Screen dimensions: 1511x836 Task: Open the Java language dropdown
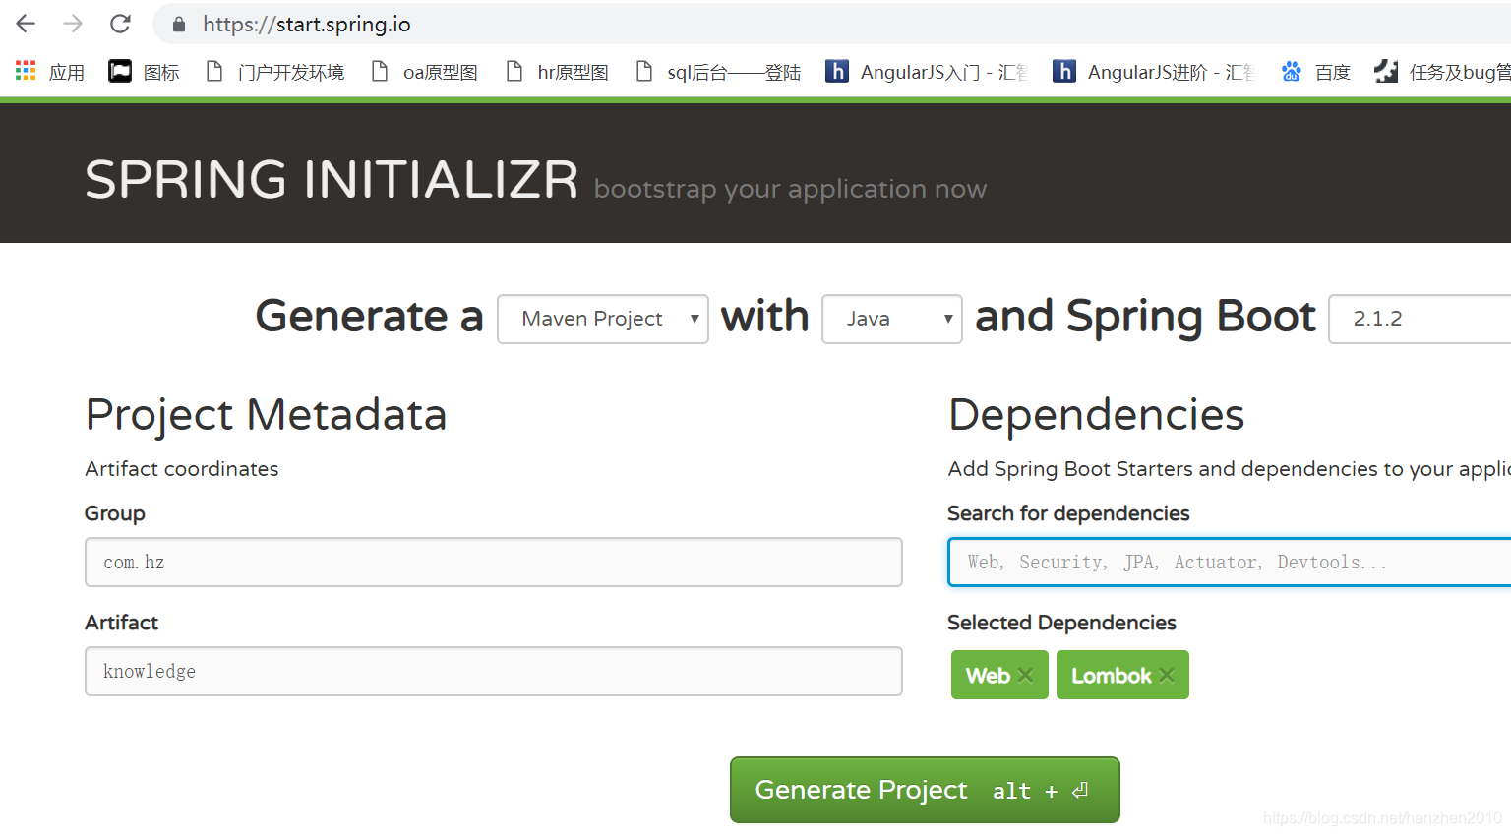tap(892, 319)
